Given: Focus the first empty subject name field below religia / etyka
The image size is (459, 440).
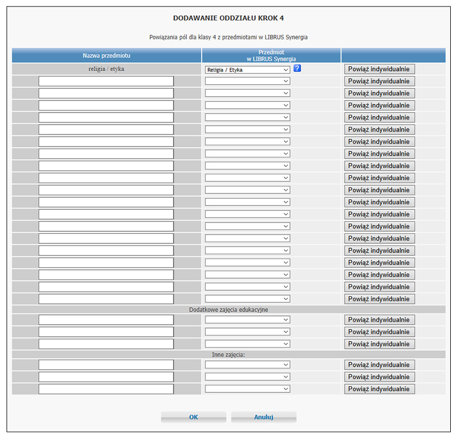Looking at the screenshot, I should 106,81.
